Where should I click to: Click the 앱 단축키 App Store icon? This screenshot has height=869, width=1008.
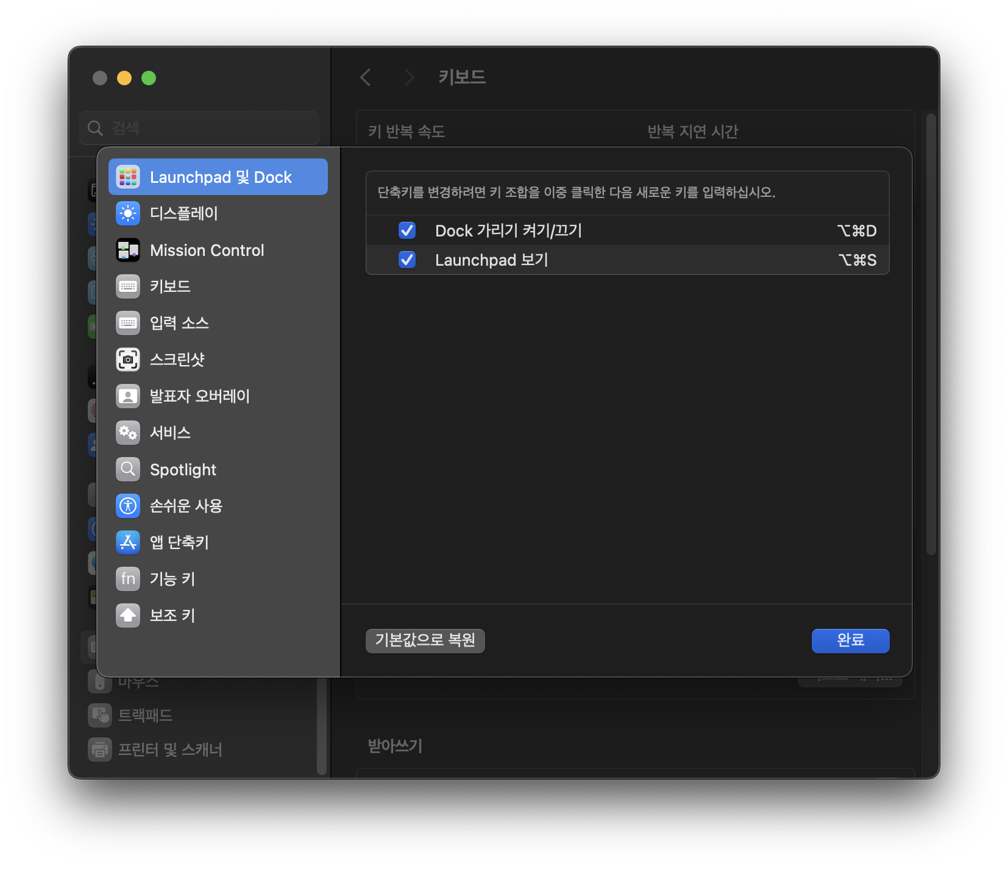[128, 542]
